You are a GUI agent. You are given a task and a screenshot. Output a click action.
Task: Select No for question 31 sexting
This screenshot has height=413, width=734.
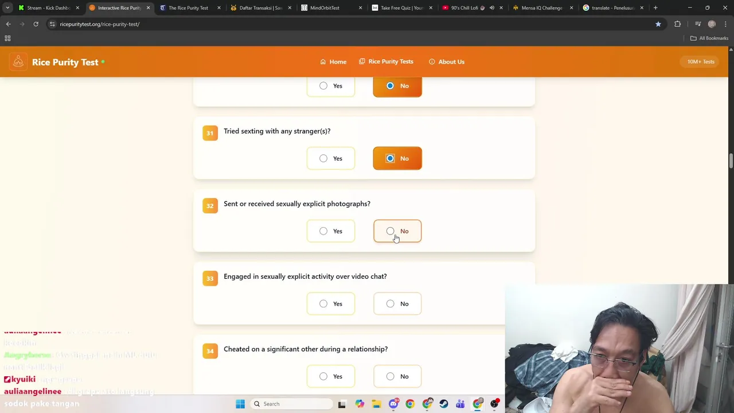pyautogui.click(x=397, y=158)
